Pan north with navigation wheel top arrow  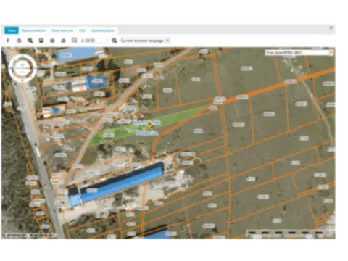22,56
